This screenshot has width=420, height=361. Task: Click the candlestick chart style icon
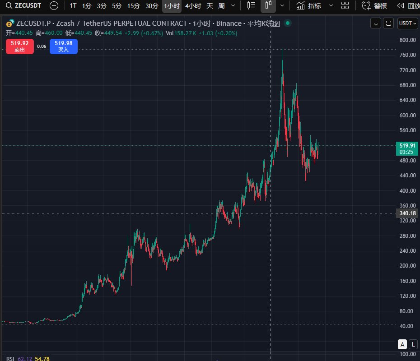coord(268,5)
